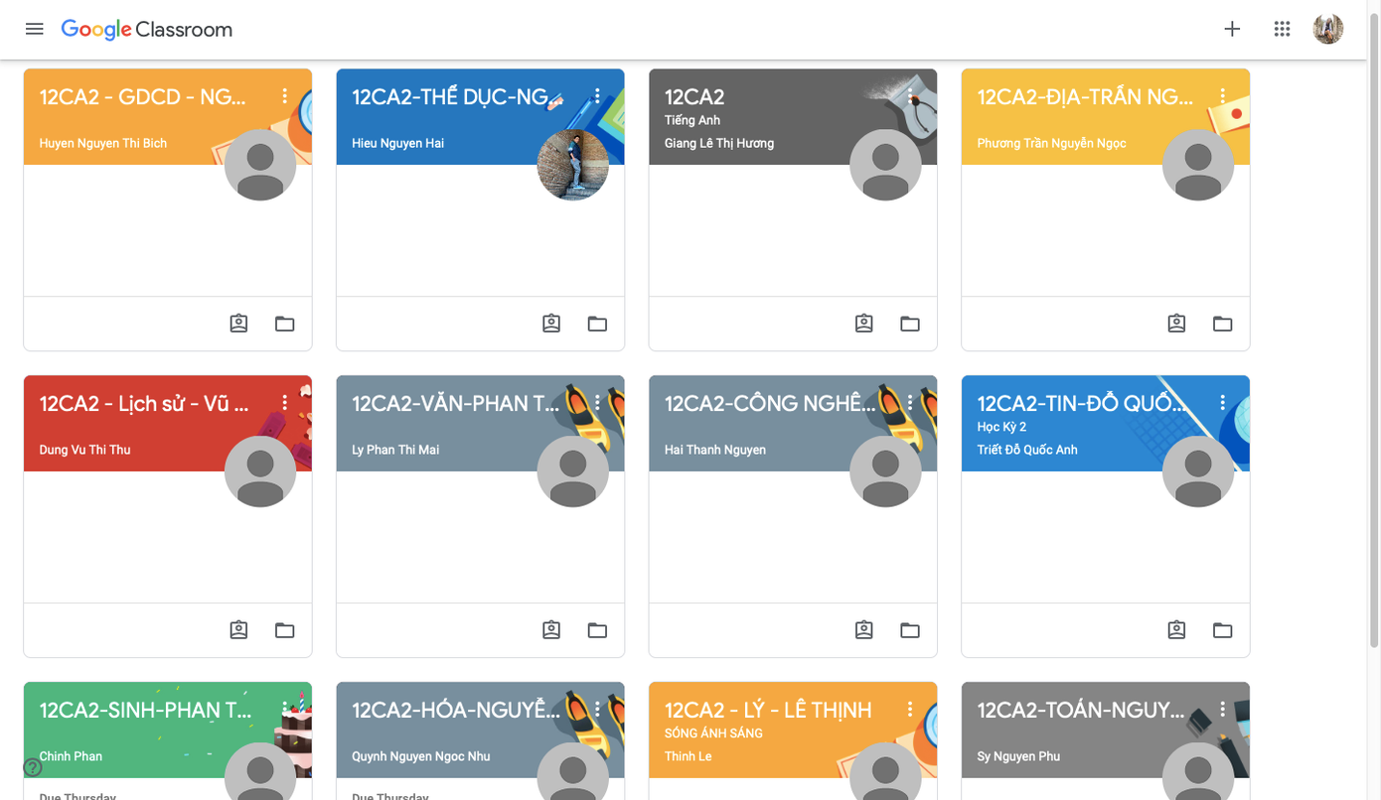The image size is (1381, 800).
Task: Open three-dot menu on 12CA2 - LÝ card
Action: point(909,710)
